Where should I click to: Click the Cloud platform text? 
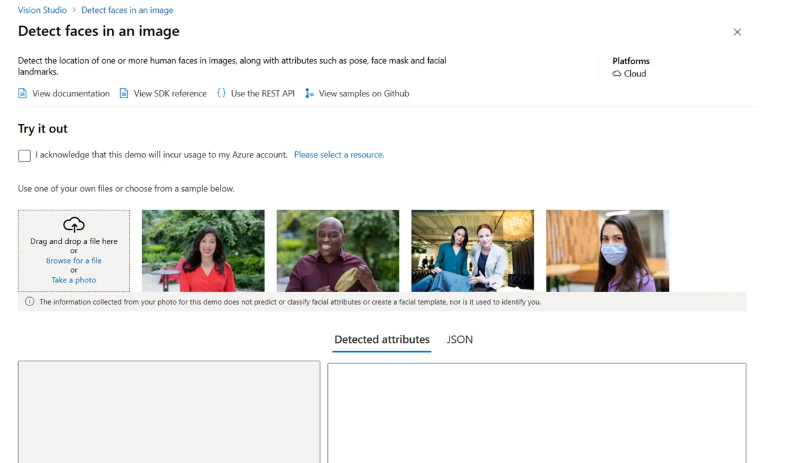[635, 73]
